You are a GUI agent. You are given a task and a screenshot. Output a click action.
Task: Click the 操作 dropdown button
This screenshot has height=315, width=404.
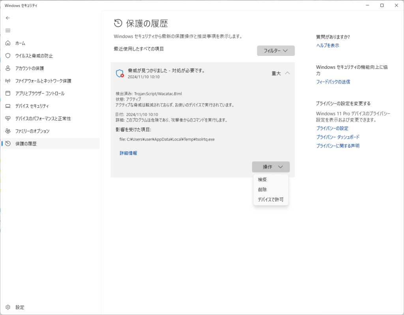pyautogui.click(x=271, y=167)
